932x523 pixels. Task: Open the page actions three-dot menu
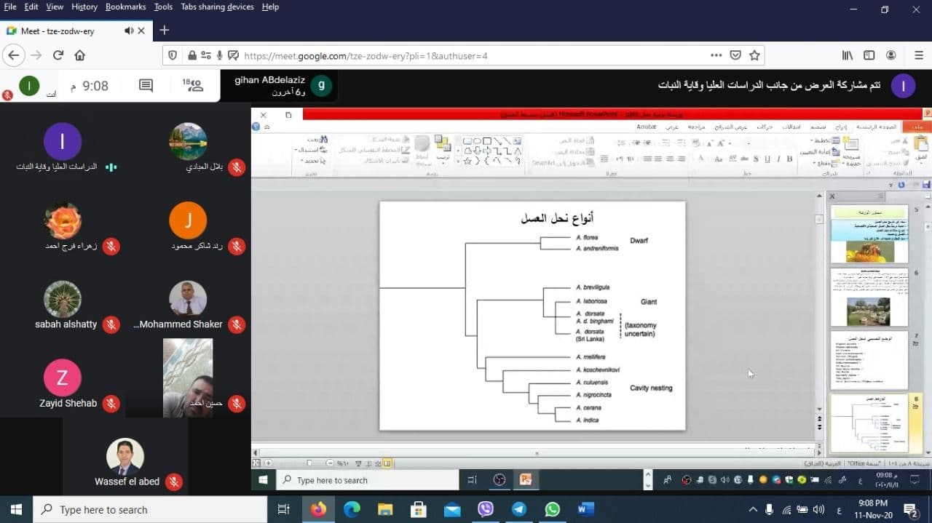pyautogui.click(x=716, y=55)
